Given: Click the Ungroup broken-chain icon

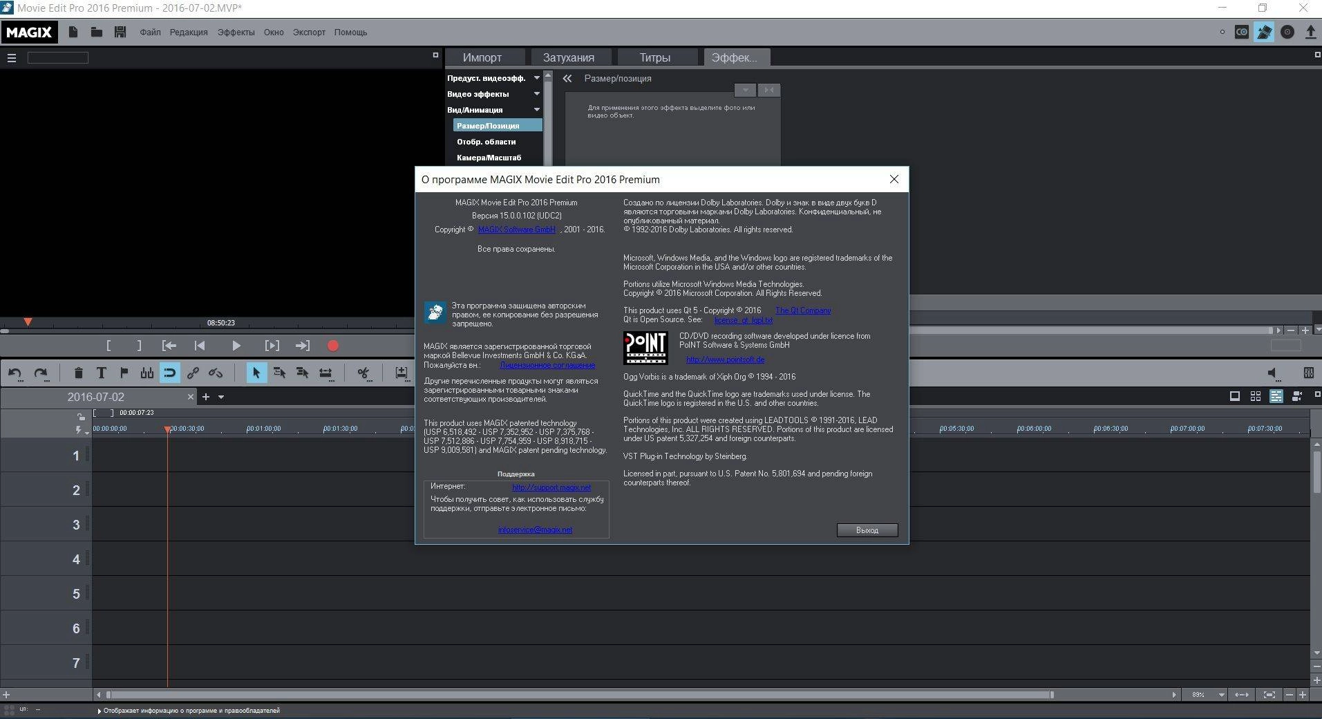Looking at the screenshot, I should (x=216, y=373).
